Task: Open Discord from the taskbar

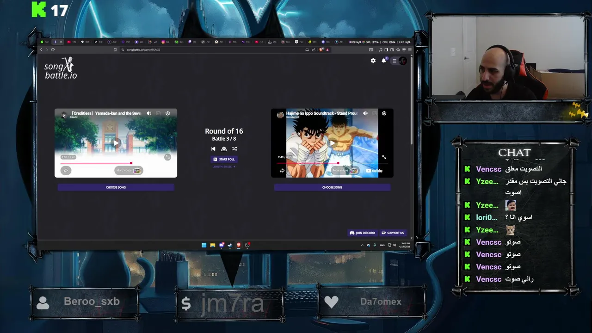Action: tap(222, 245)
